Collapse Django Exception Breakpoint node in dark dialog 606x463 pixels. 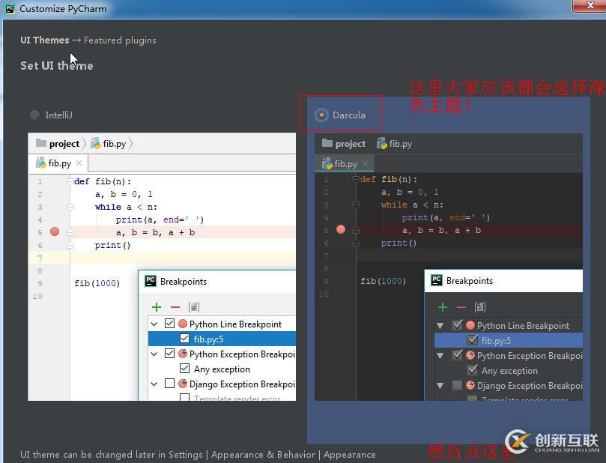[440, 386]
